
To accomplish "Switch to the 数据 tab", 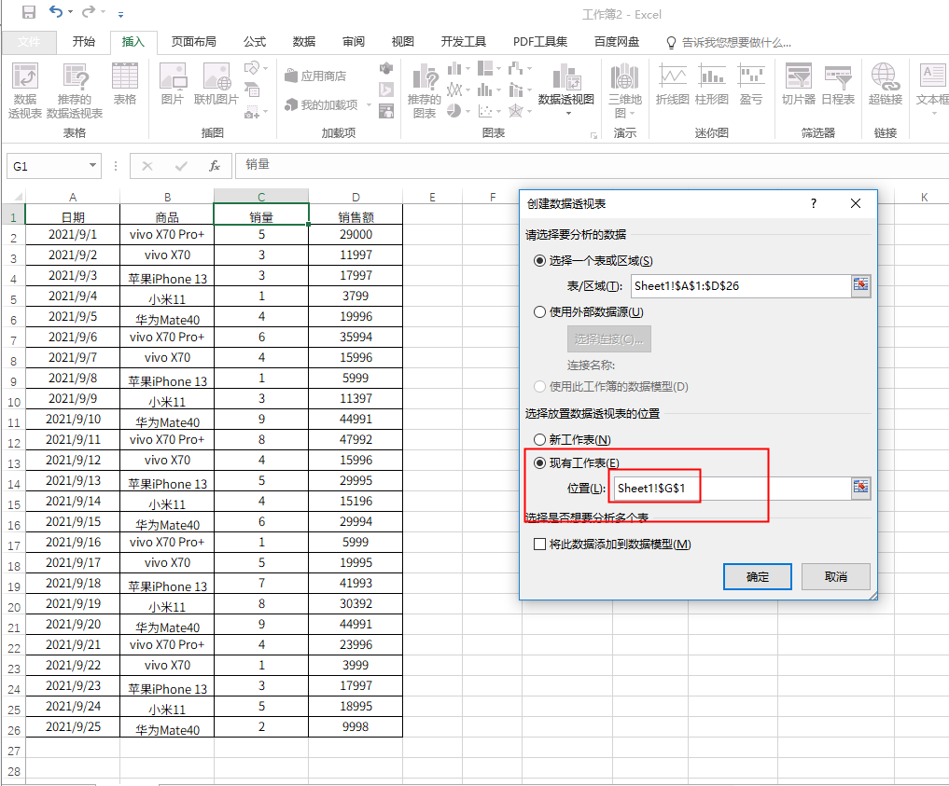I will click(304, 41).
